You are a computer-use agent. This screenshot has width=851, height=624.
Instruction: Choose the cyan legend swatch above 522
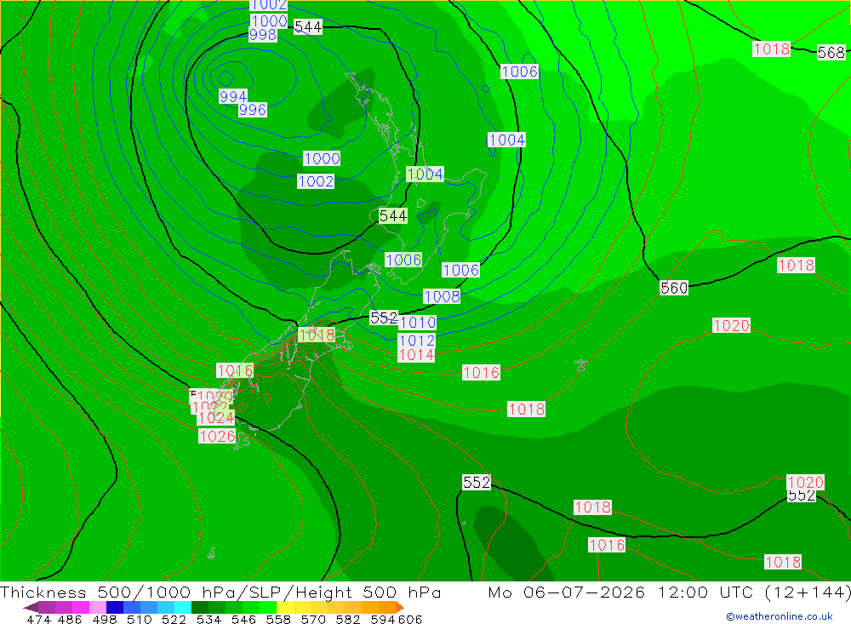[x=183, y=607]
